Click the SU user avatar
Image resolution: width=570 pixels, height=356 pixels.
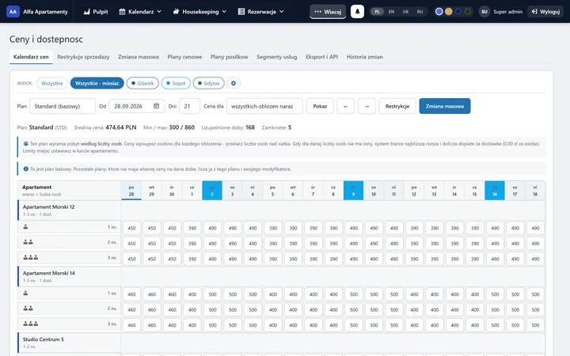tap(484, 12)
